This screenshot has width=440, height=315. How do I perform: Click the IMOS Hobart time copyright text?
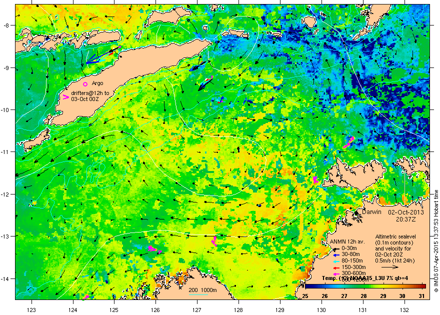click(436, 241)
